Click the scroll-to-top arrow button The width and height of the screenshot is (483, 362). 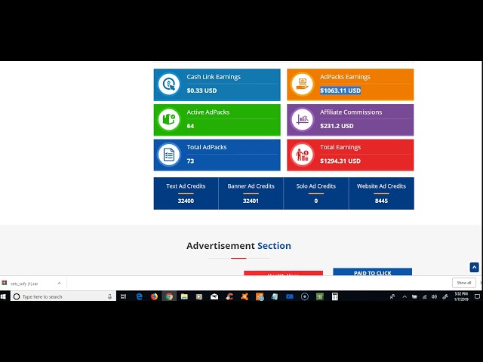point(474,267)
